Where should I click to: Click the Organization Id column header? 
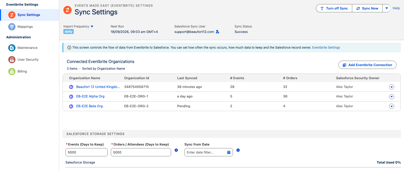[x=137, y=78]
